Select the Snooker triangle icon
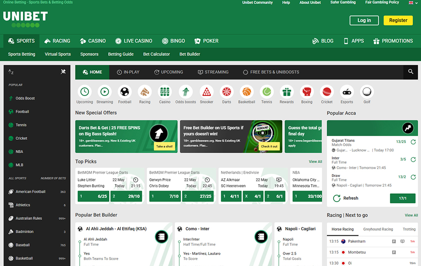The image size is (421, 266). click(206, 92)
